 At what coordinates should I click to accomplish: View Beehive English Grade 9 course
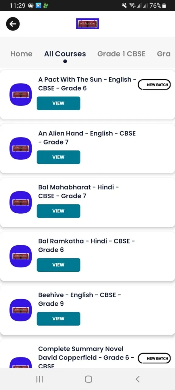[x=58, y=319]
